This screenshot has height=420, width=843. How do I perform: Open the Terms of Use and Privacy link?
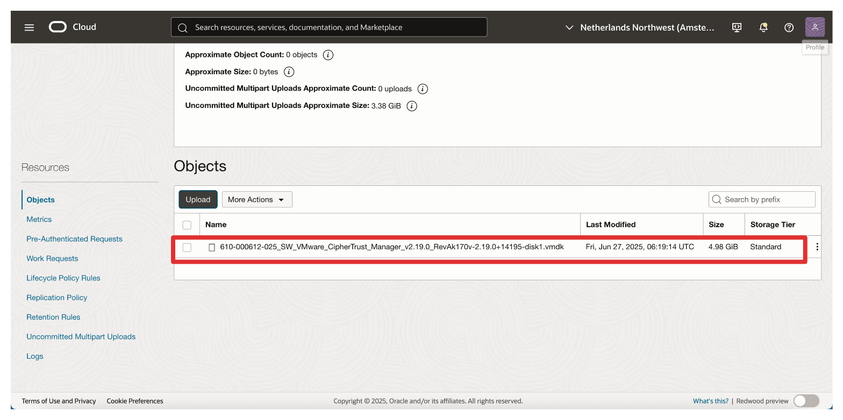click(59, 401)
